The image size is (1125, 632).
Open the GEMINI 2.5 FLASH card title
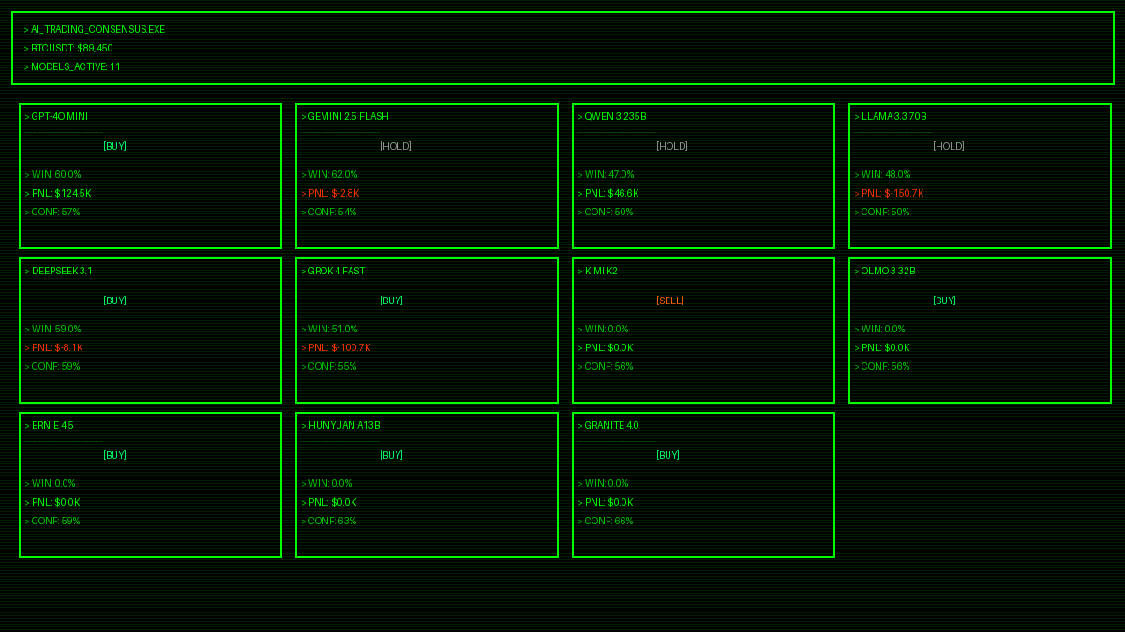[x=345, y=116]
